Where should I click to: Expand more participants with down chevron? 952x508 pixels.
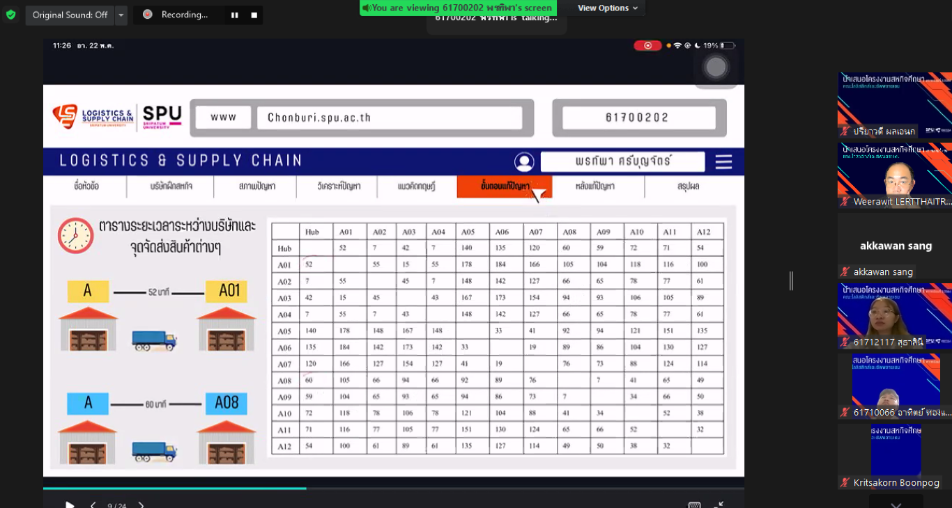896,504
